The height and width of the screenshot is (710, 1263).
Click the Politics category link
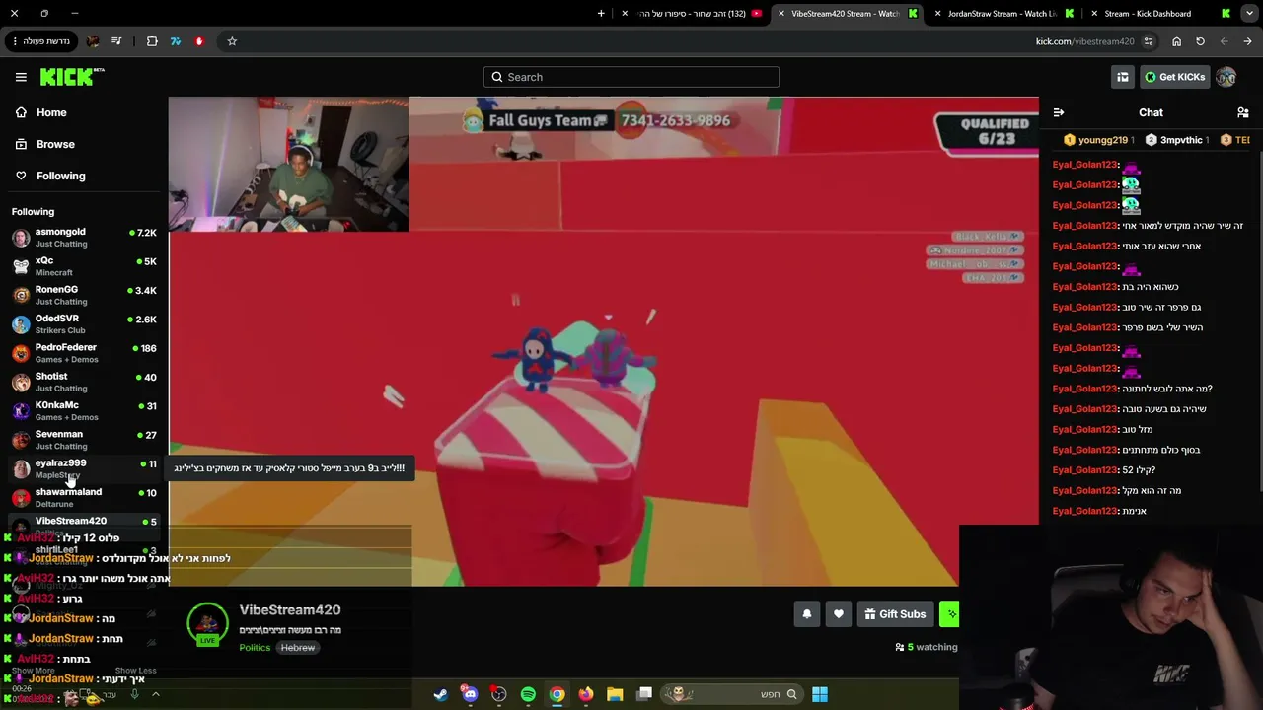[x=255, y=648]
